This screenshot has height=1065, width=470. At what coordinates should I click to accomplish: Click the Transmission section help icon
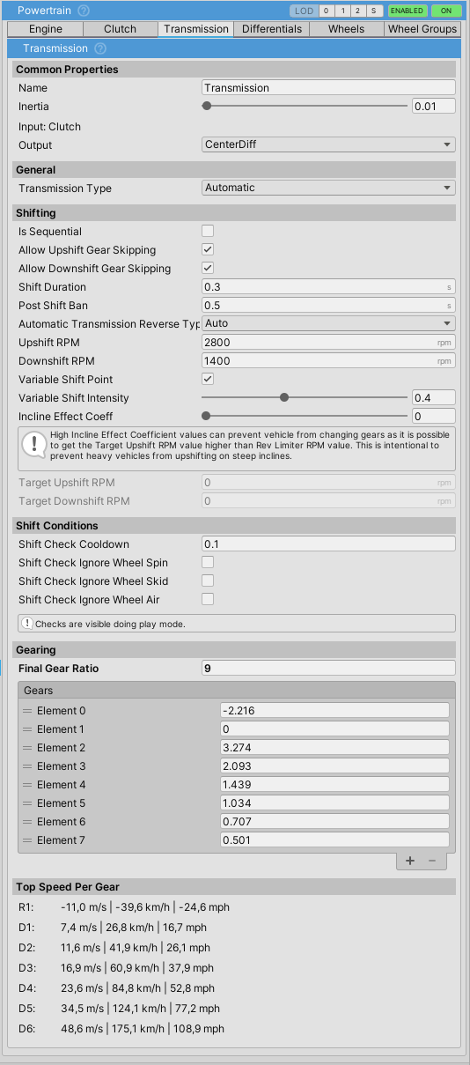[100, 48]
